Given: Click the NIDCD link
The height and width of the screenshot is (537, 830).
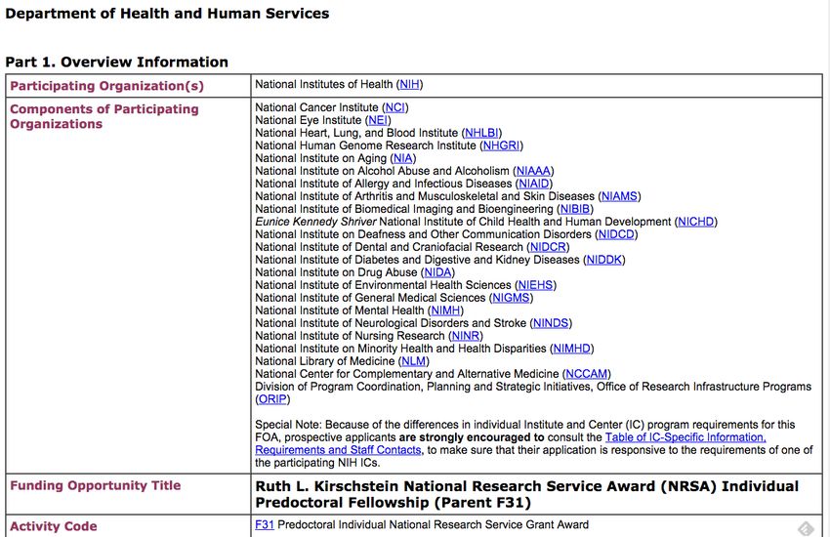Looking at the screenshot, I should 616,234.
